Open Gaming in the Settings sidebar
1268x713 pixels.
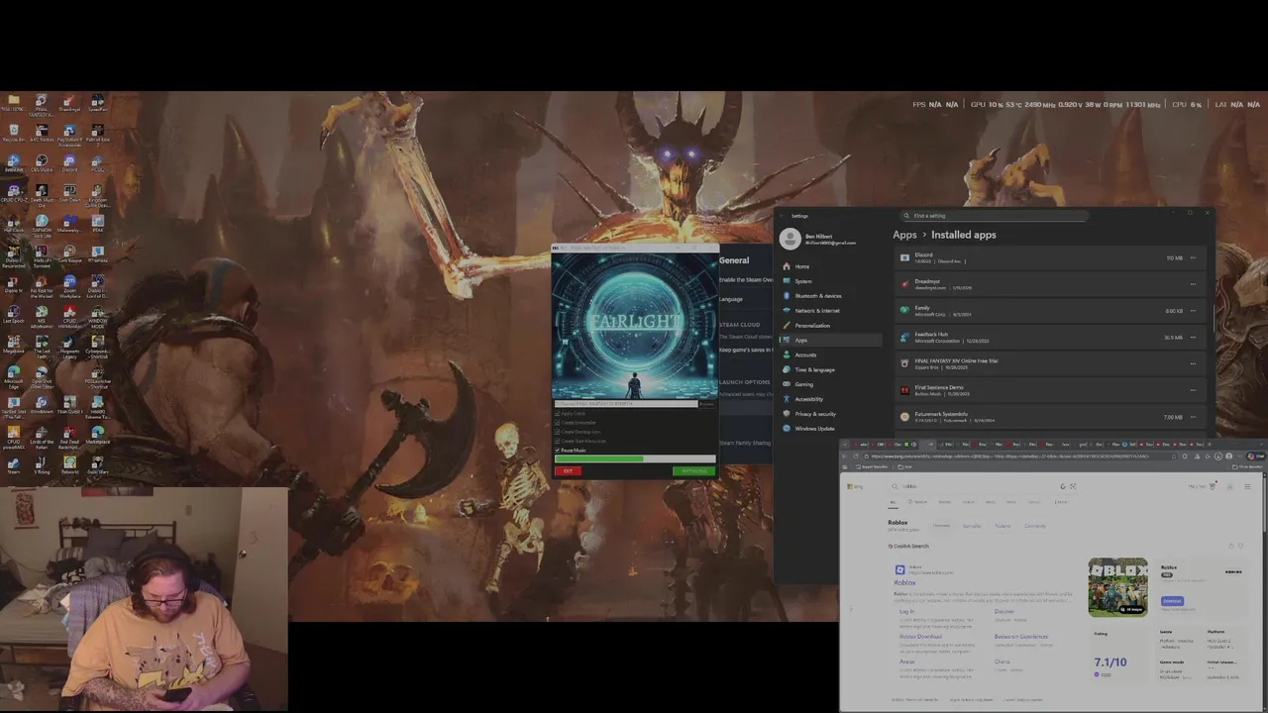830,384
